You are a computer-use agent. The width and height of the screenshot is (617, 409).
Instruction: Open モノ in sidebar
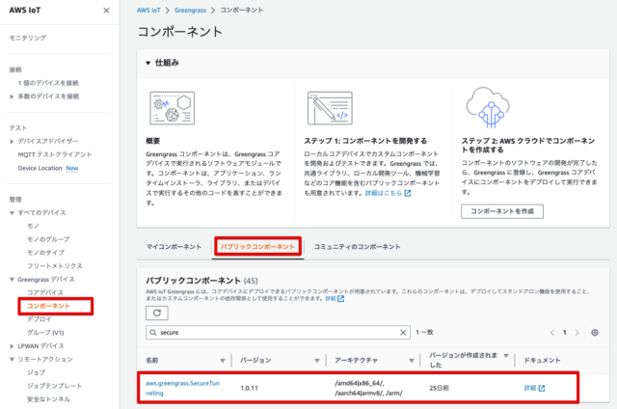pos(33,226)
